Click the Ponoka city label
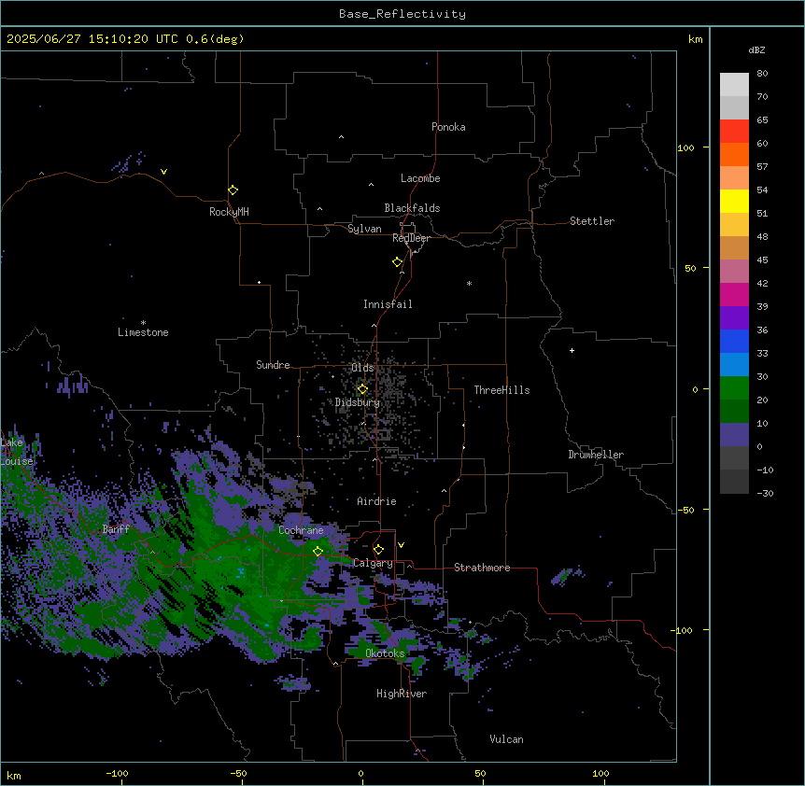This screenshot has height=786, width=805. [448, 127]
